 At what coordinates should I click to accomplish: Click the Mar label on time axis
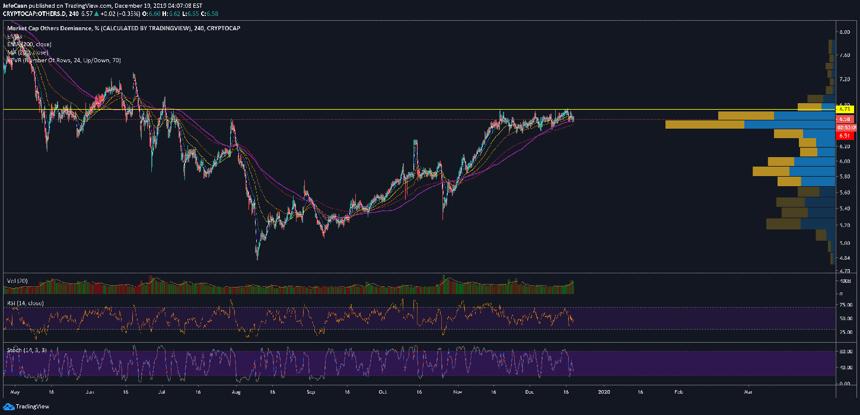pos(748,392)
